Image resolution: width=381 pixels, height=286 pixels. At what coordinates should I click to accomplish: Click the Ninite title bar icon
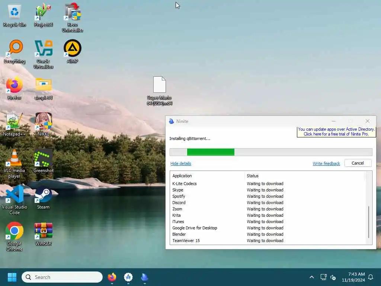point(172,121)
